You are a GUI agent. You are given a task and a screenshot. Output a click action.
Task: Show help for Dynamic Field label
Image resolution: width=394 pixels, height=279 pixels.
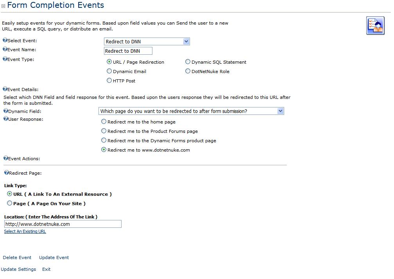coord(5,111)
